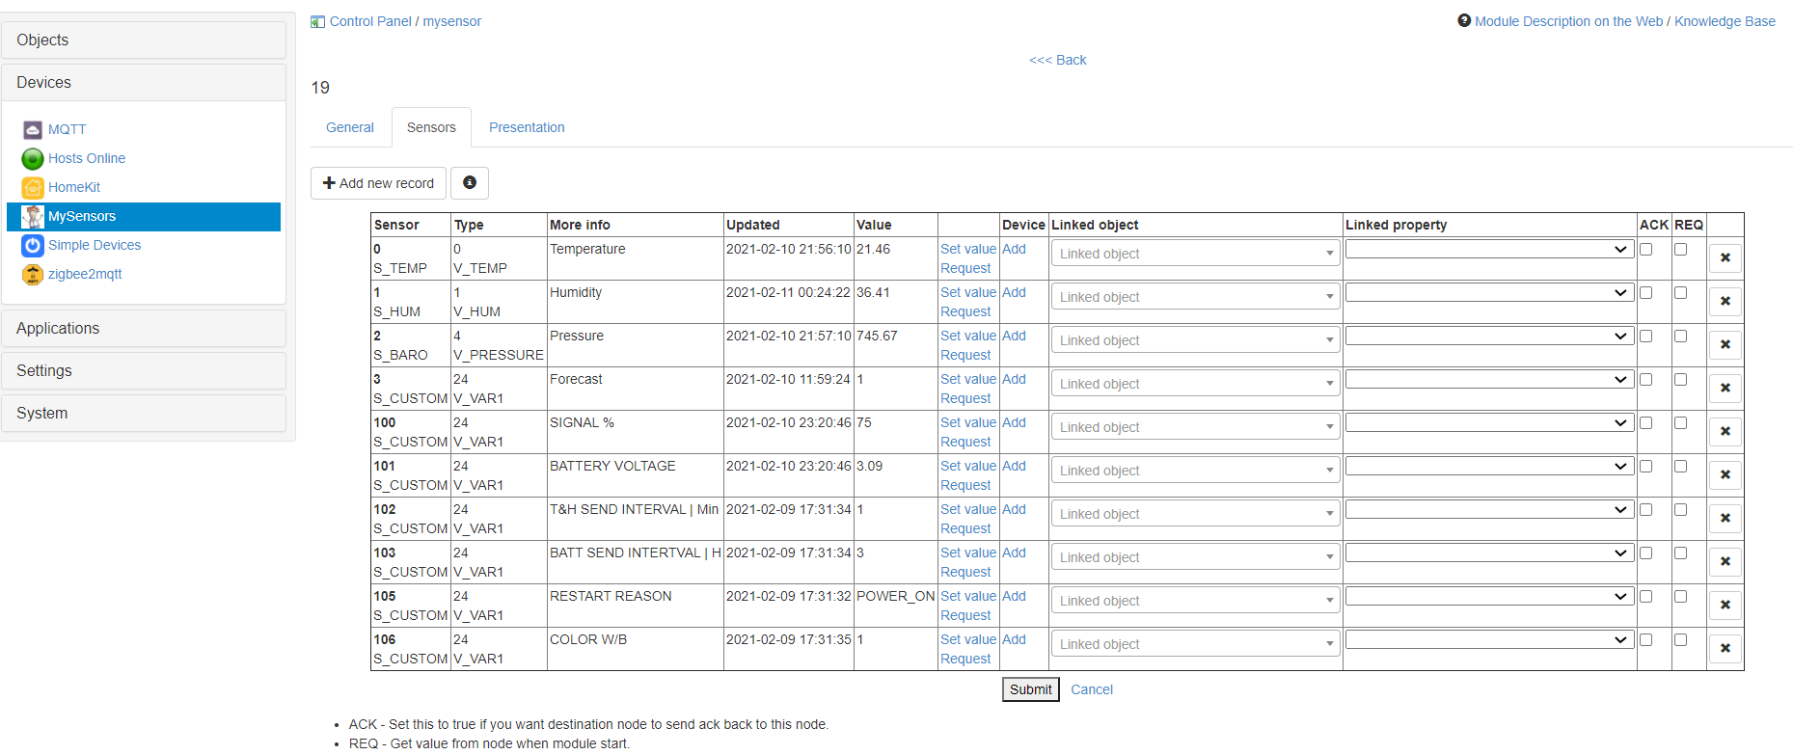
Task: Open Linked object dropdown for Temperature
Action: 1196,254
